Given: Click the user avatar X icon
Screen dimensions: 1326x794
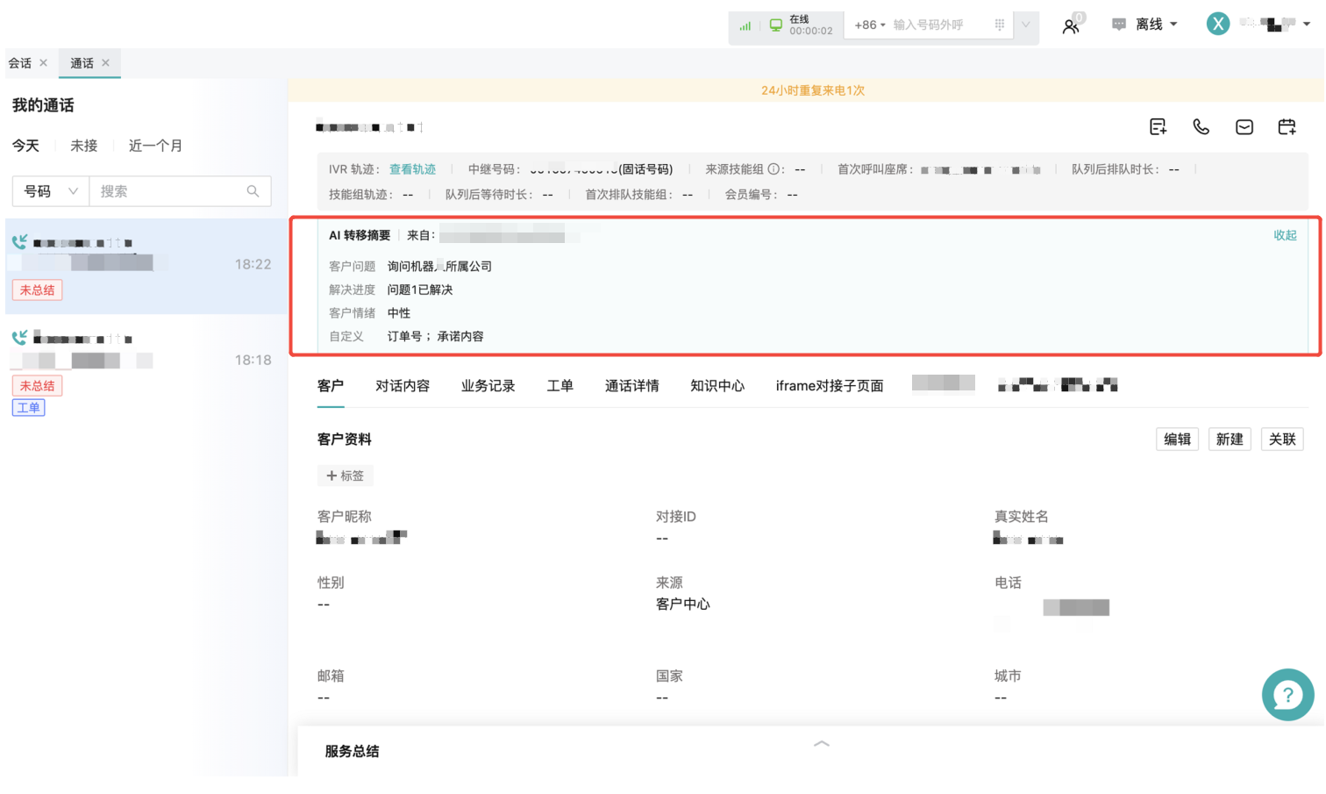Looking at the screenshot, I should (x=1217, y=25).
